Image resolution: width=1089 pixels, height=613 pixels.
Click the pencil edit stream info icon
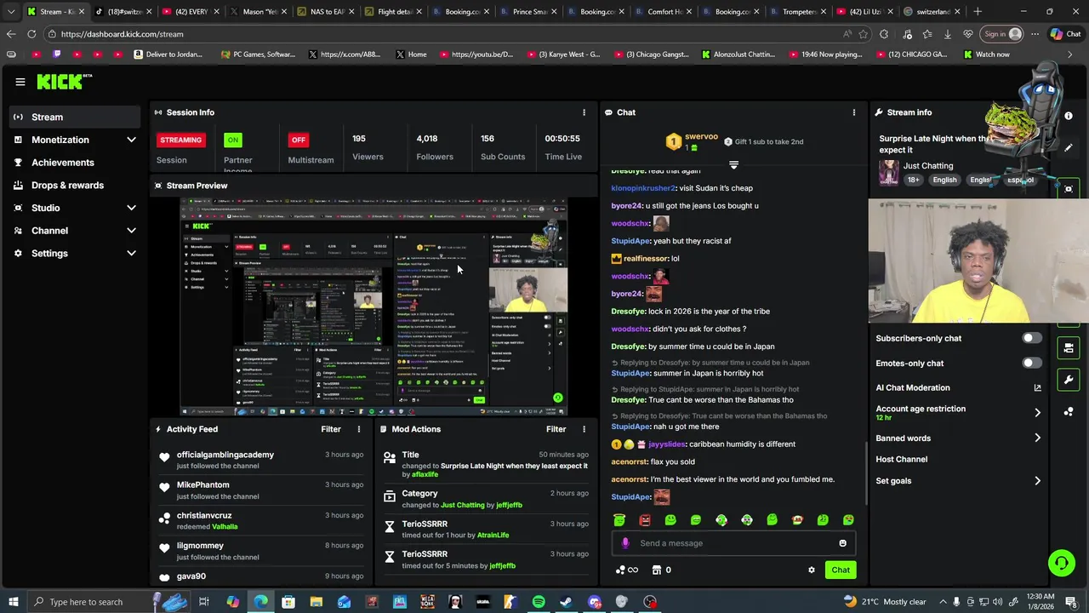tap(1069, 147)
